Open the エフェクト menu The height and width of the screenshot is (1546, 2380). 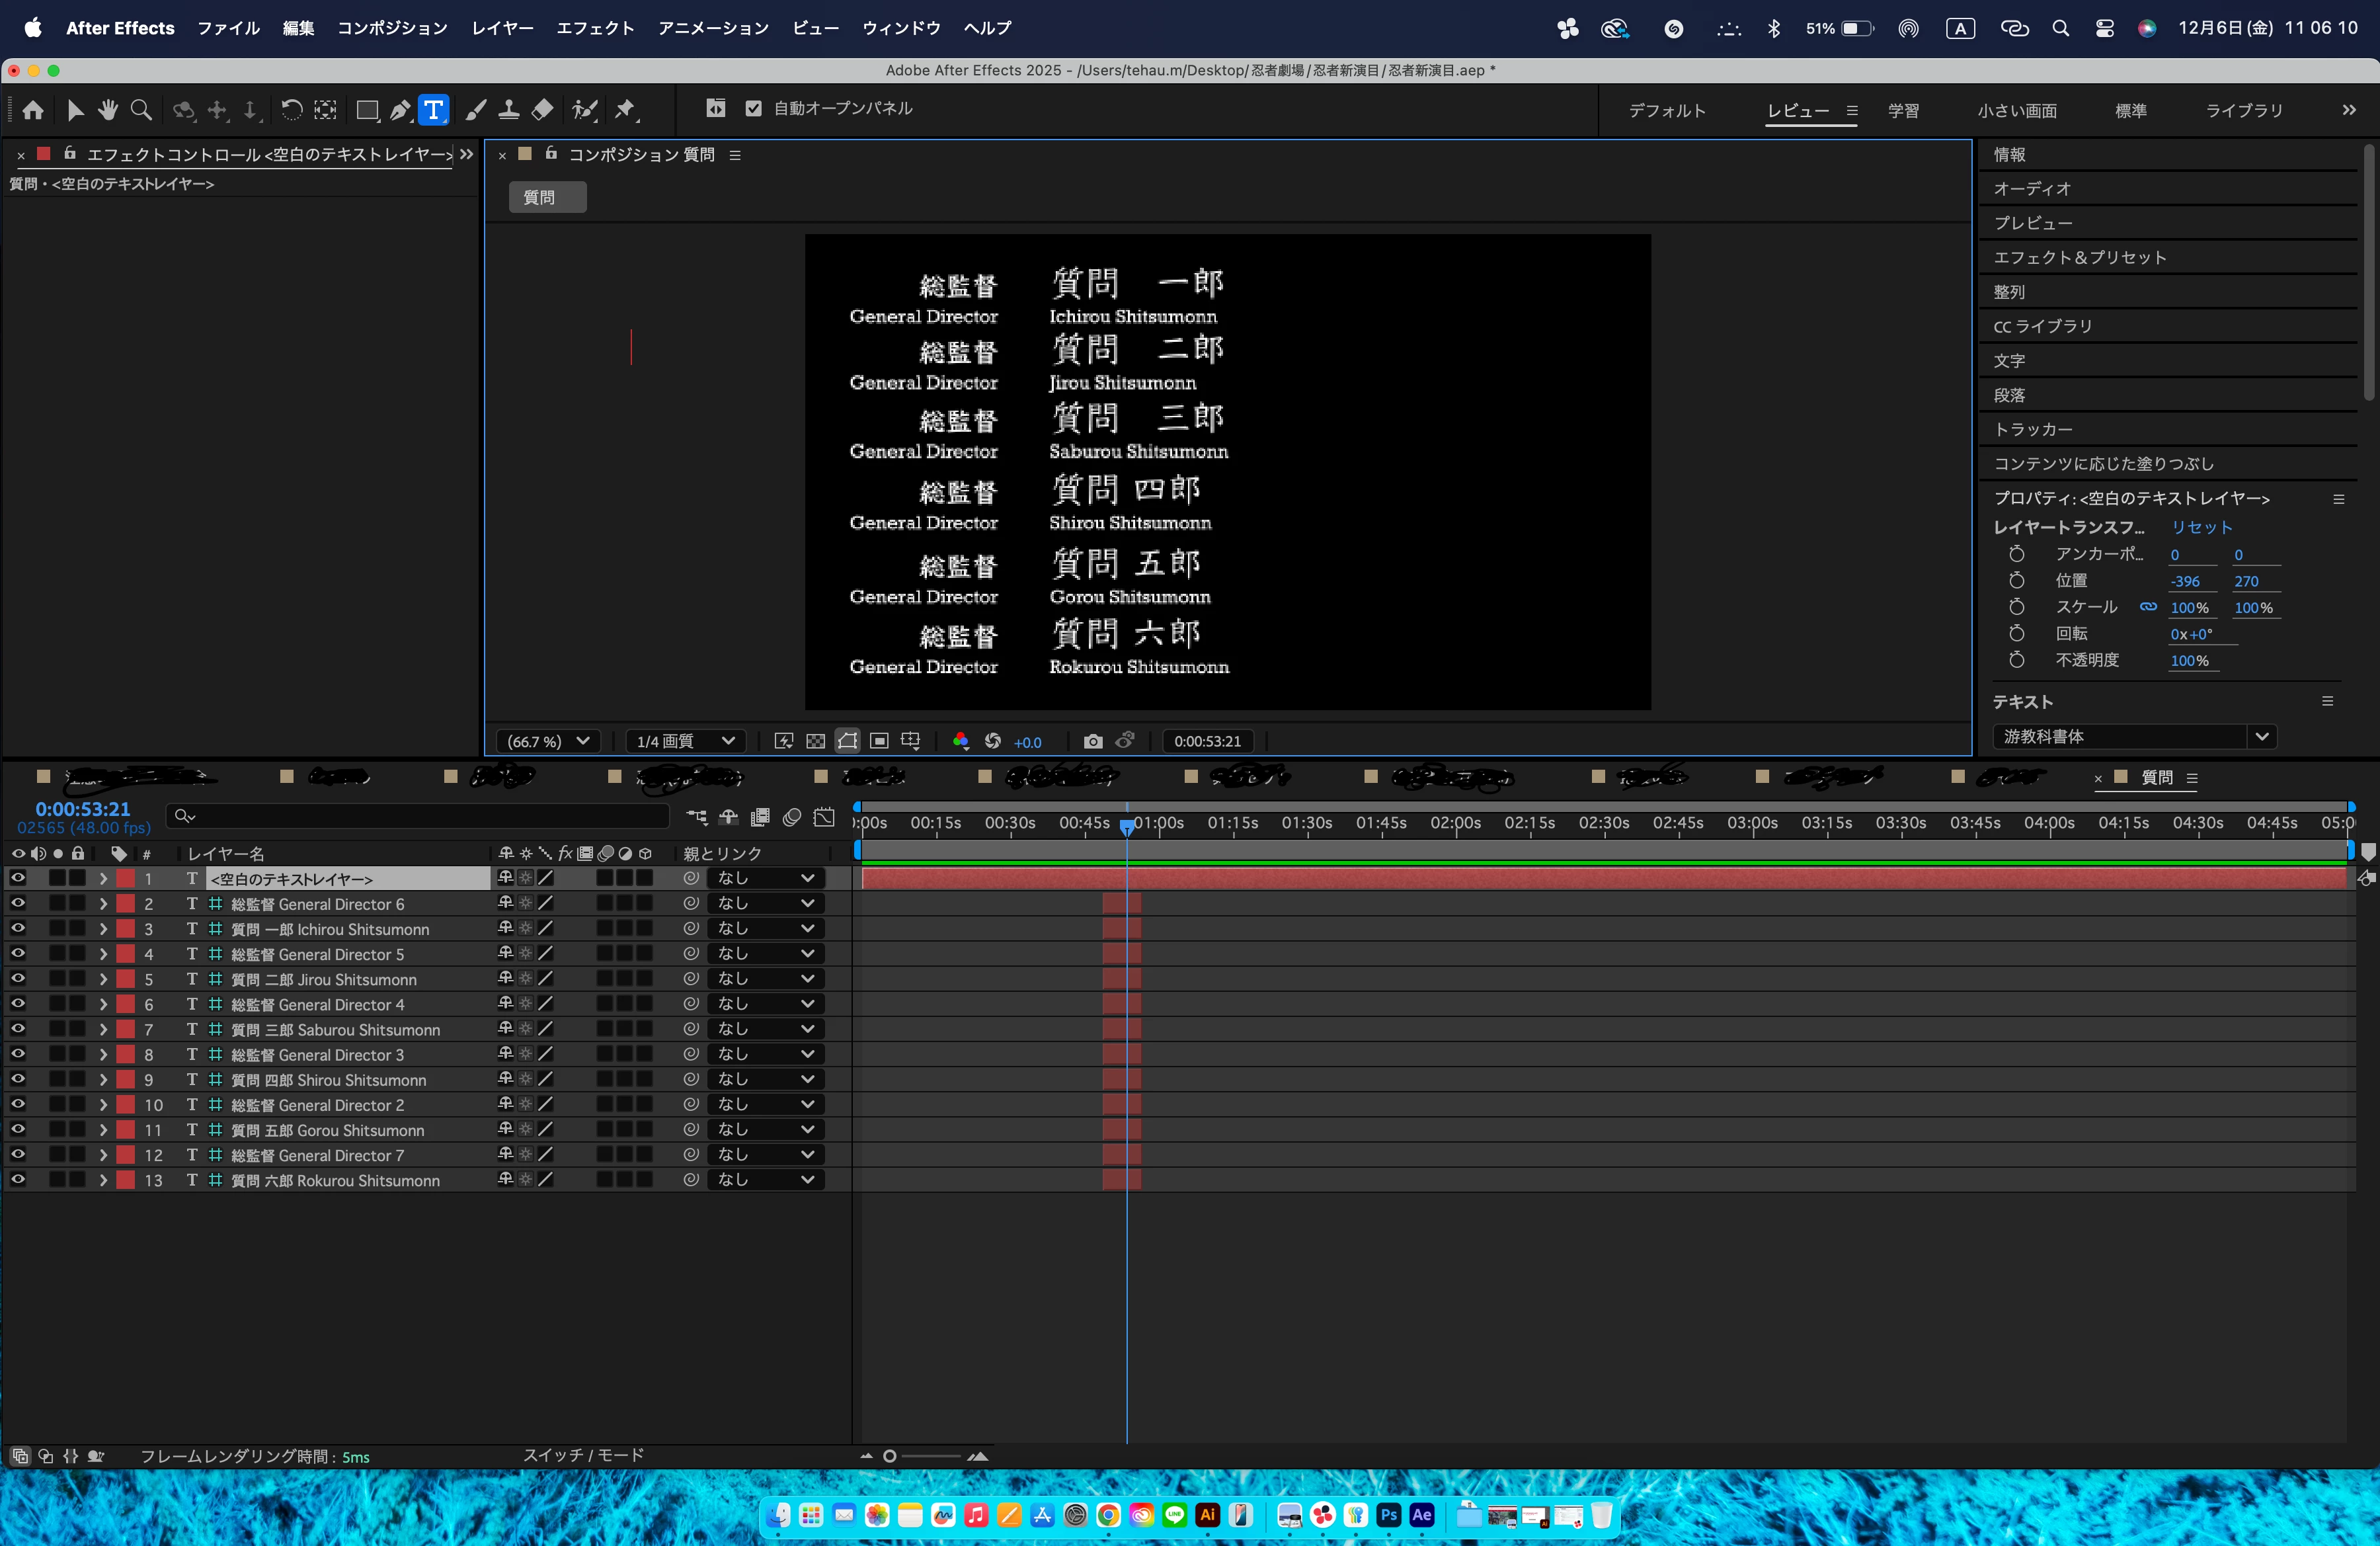click(595, 28)
